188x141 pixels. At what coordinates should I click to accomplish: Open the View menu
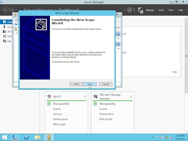(171, 10)
